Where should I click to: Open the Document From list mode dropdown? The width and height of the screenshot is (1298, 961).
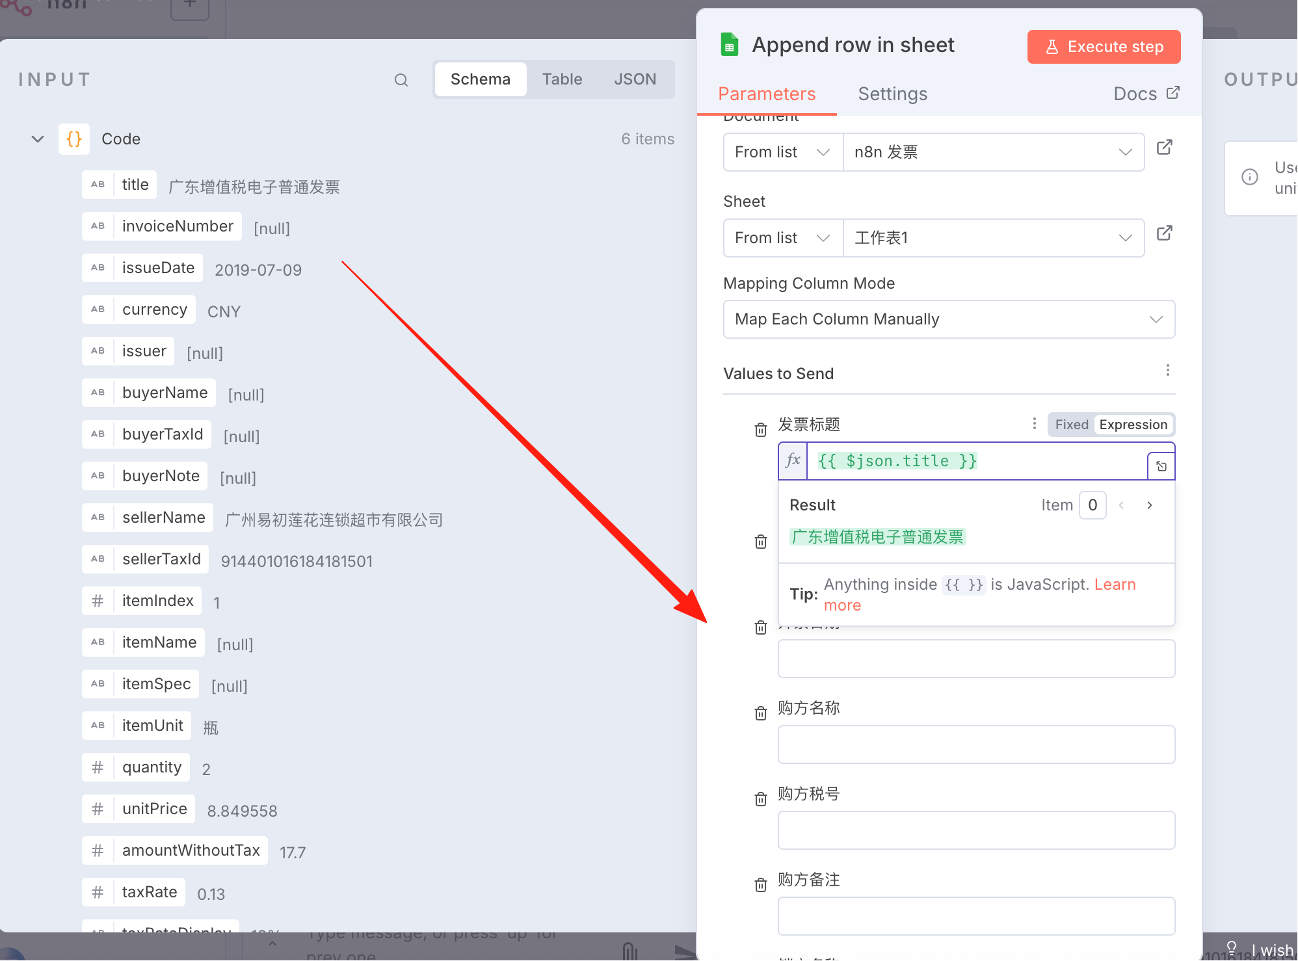pos(783,152)
